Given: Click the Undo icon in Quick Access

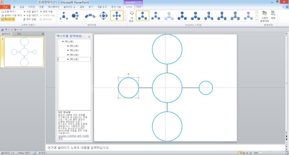Looking at the screenshot, I should pos(6,30).
